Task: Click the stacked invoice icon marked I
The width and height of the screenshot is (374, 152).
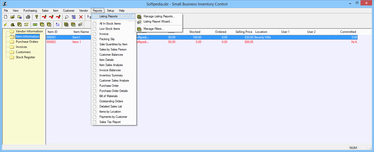Action: 42,25
